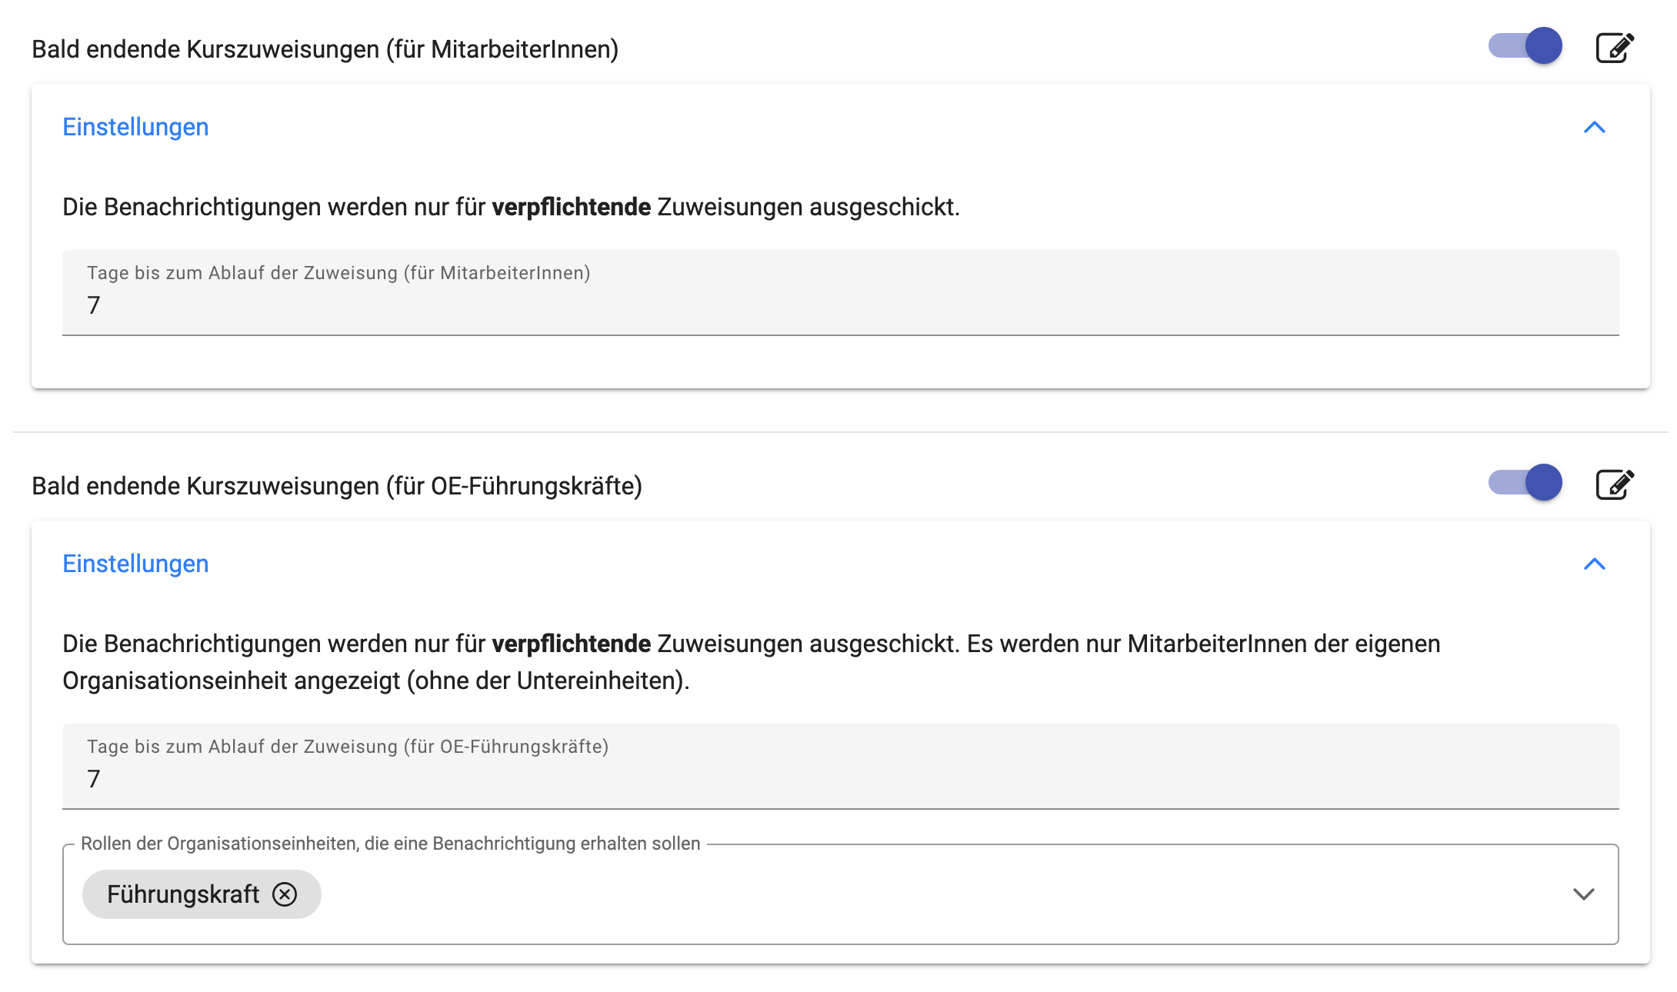
Task: Edit the MitarbeiterInnen course assignment notification
Action: pyautogui.click(x=1614, y=48)
